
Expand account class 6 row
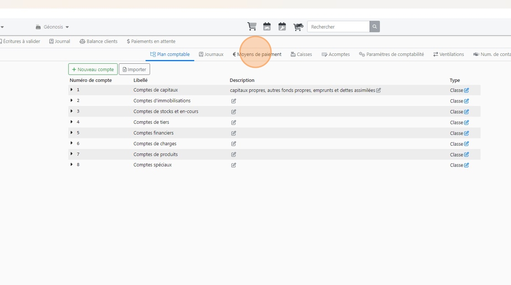(x=71, y=143)
